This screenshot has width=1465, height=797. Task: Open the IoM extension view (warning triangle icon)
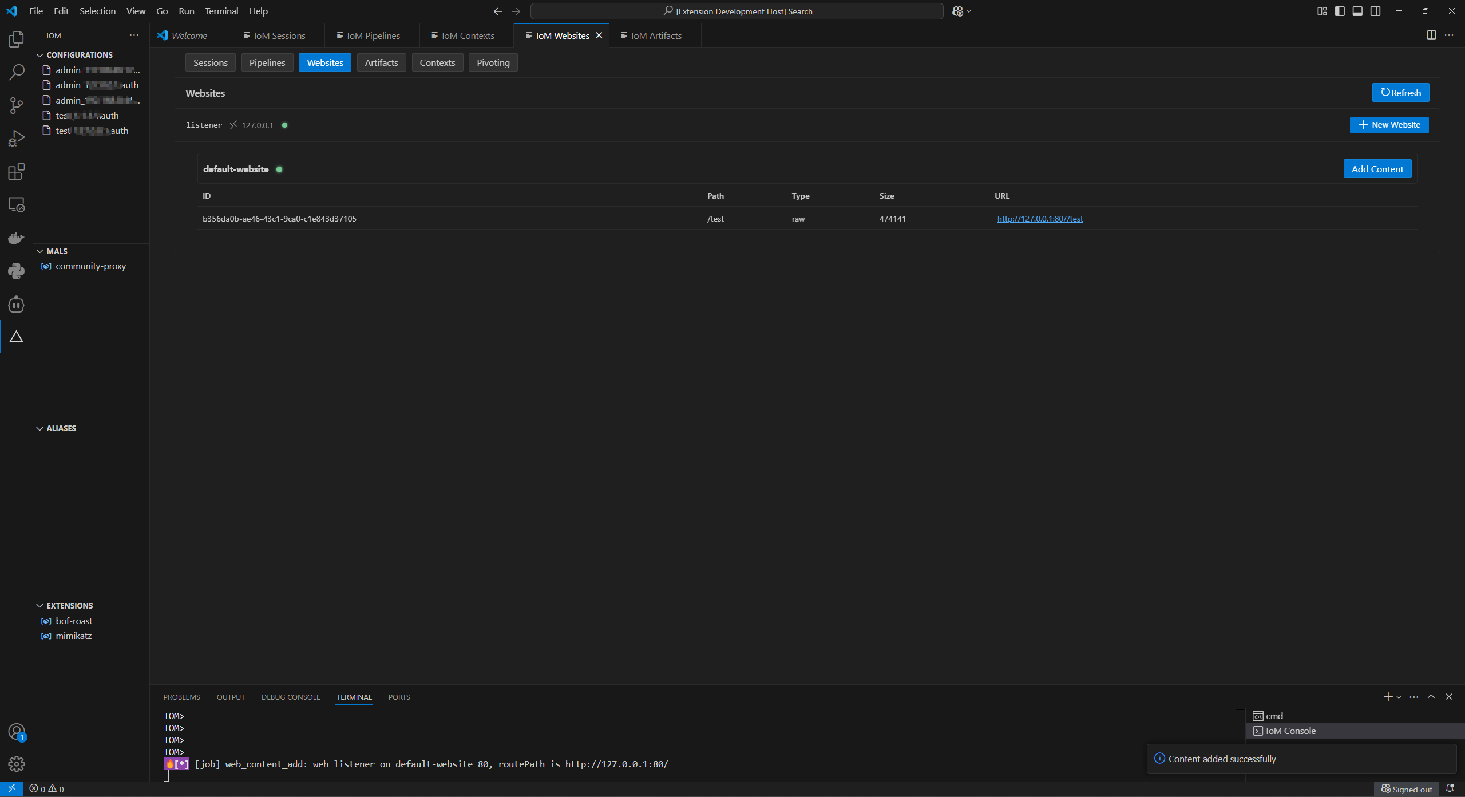pyautogui.click(x=16, y=337)
